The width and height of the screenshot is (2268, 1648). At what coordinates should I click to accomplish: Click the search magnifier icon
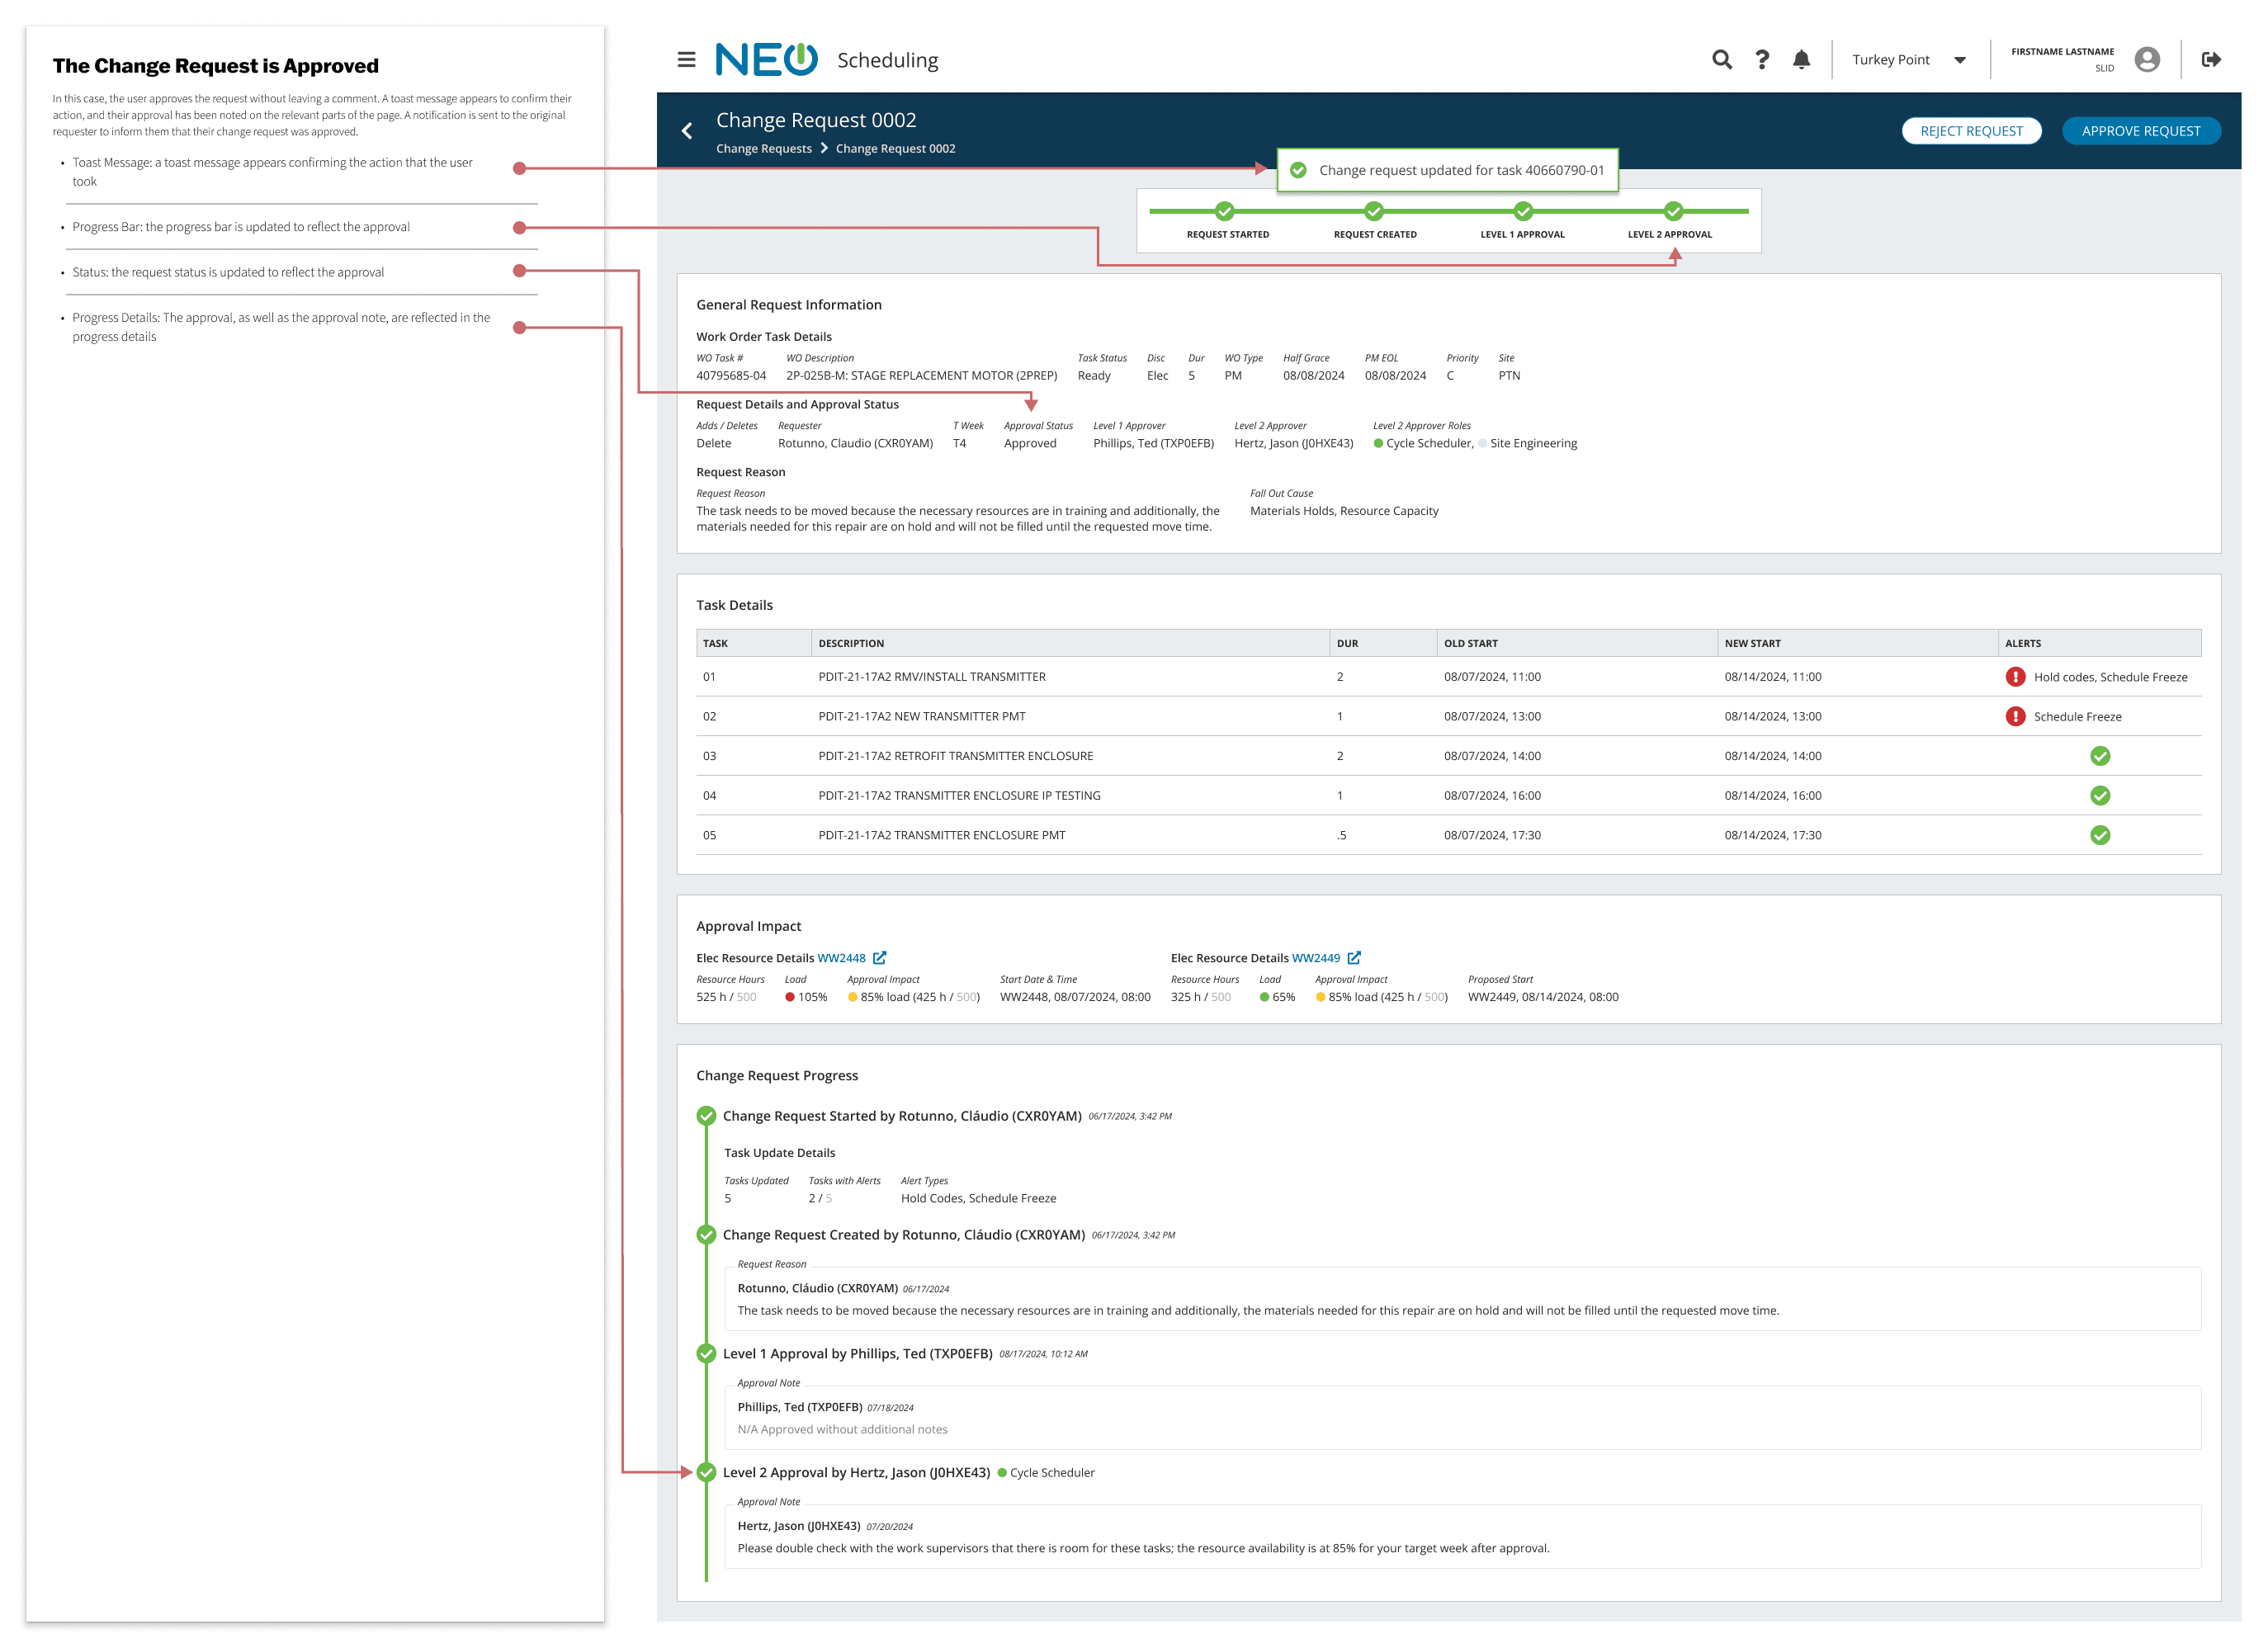1721,60
